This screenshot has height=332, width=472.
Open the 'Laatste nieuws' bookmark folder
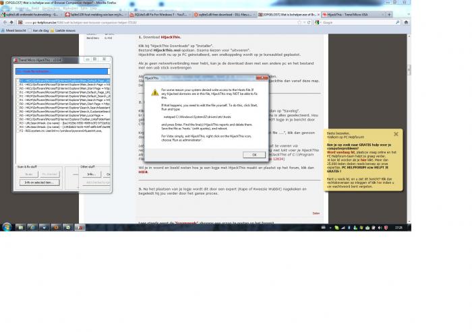point(63,30)
